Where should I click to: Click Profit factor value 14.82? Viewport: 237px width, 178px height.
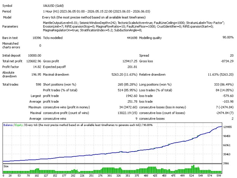pos(37,67)
